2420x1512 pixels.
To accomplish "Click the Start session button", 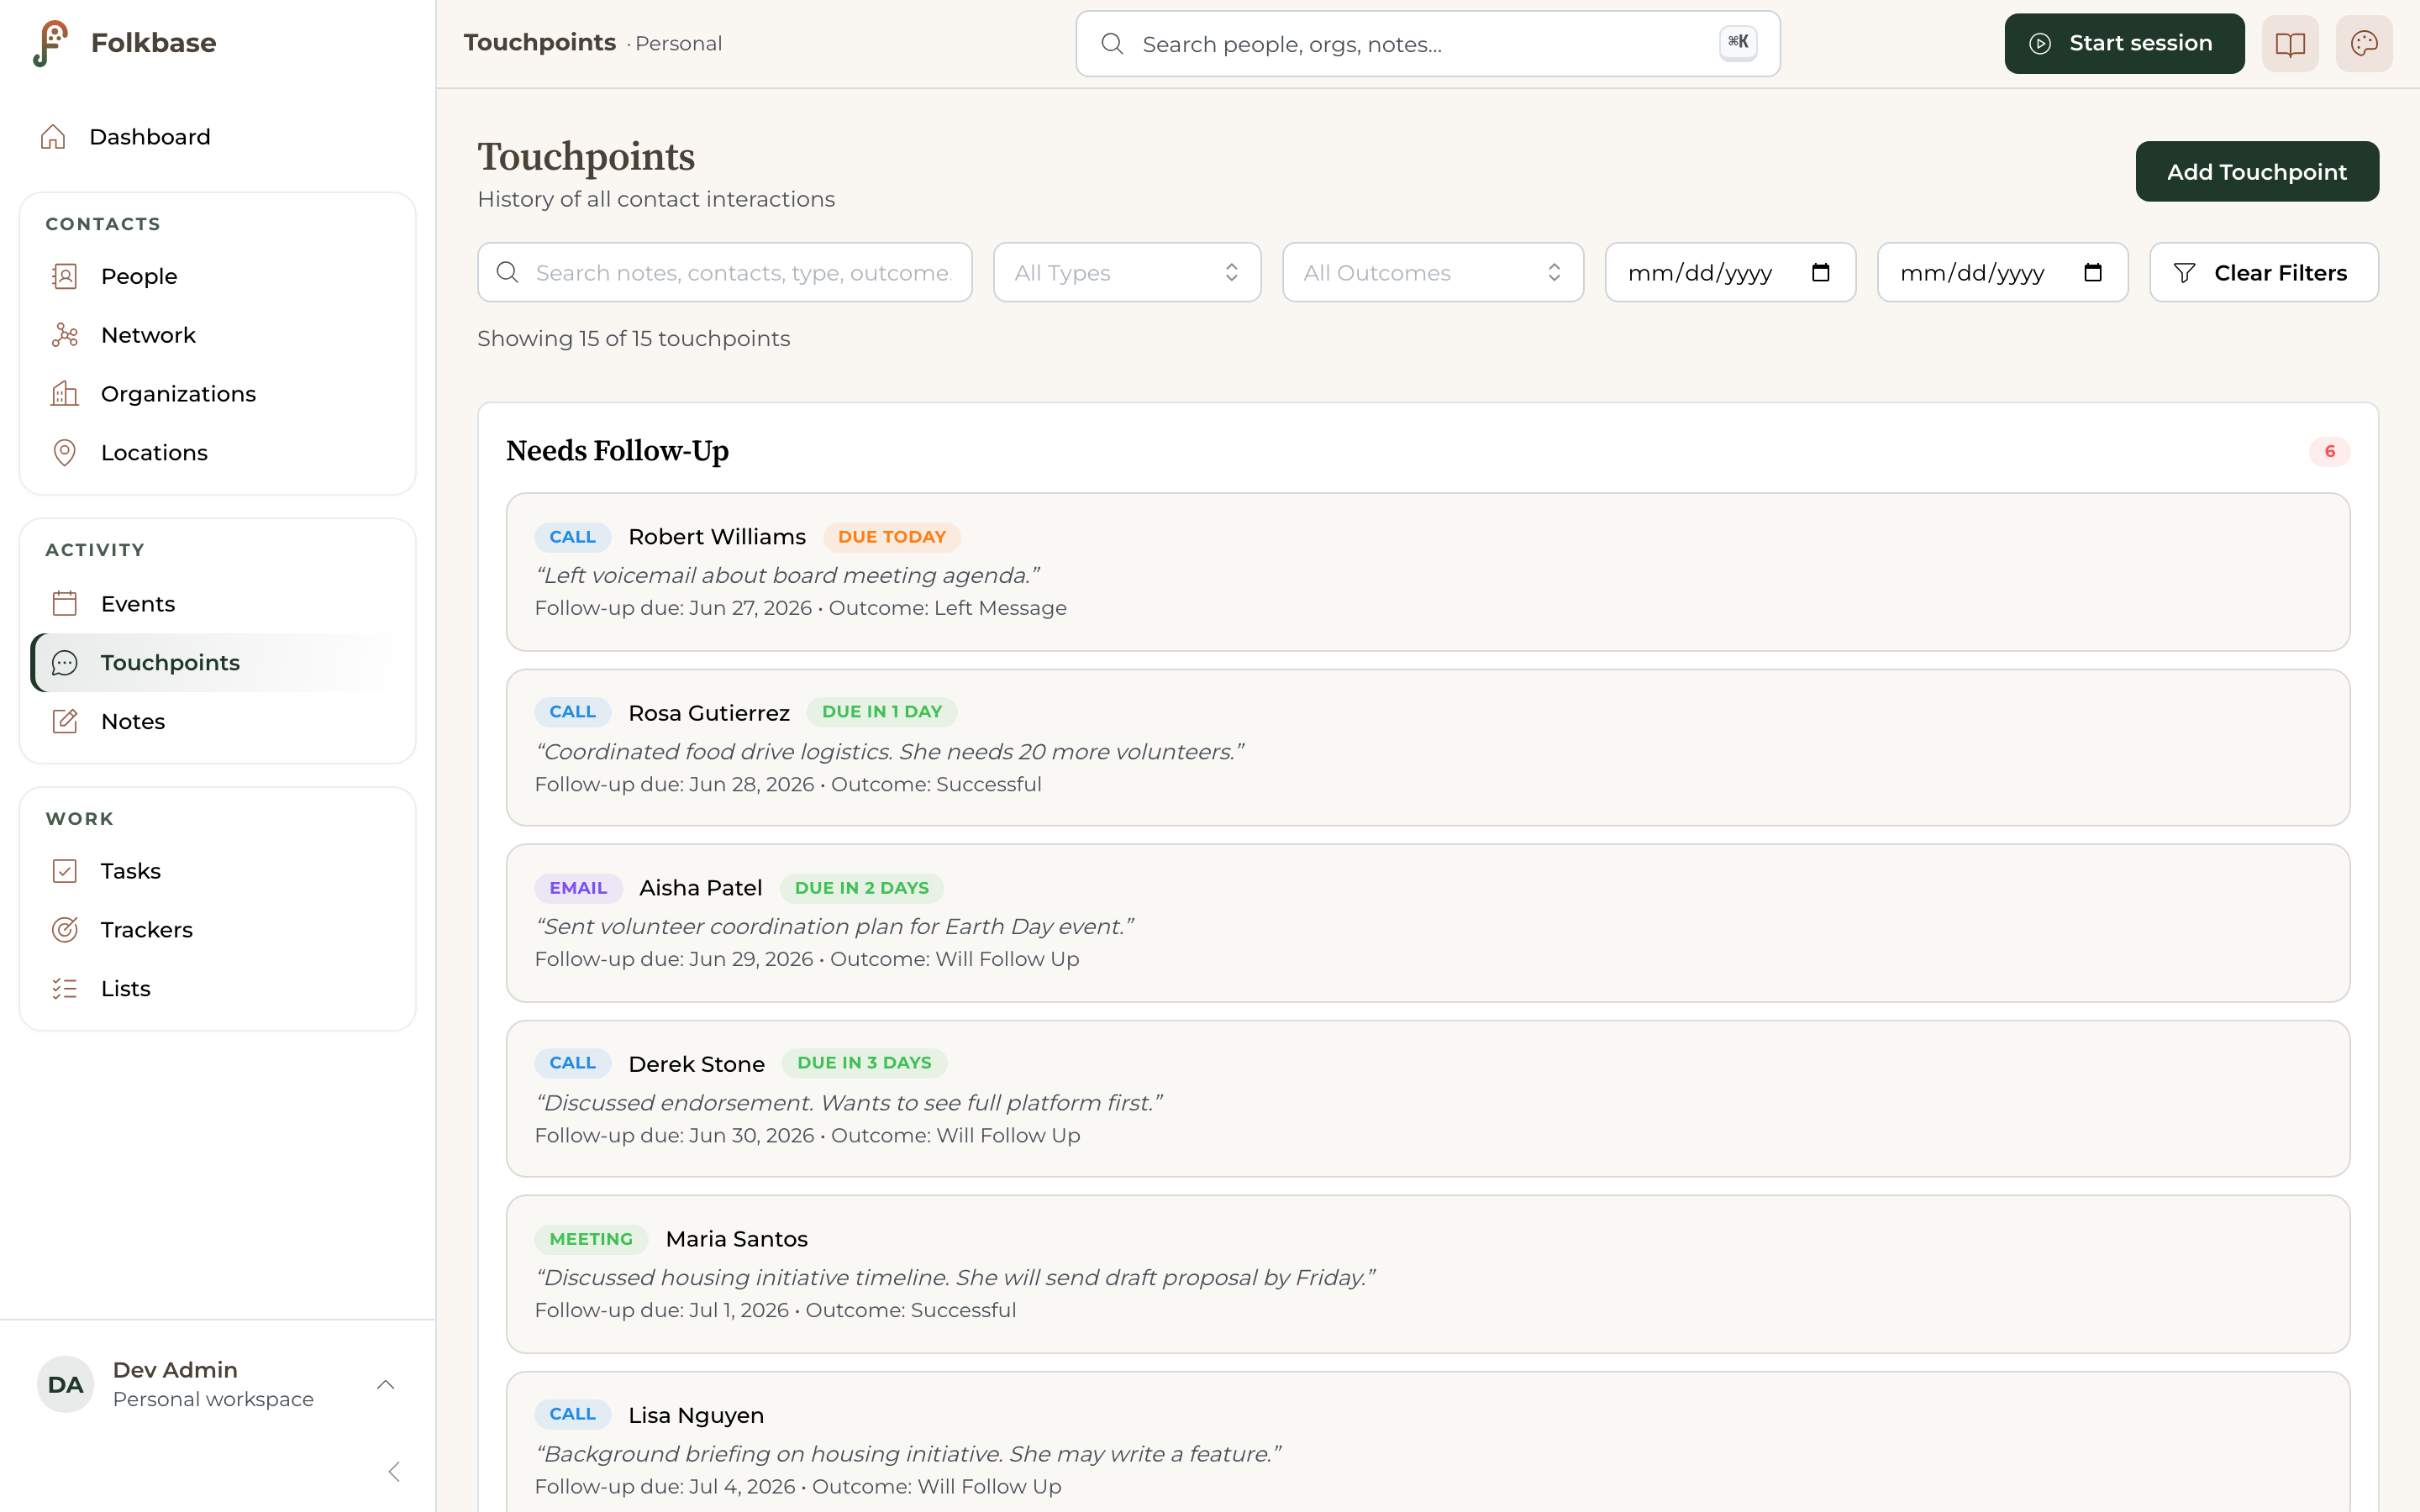I will 2124,44.
